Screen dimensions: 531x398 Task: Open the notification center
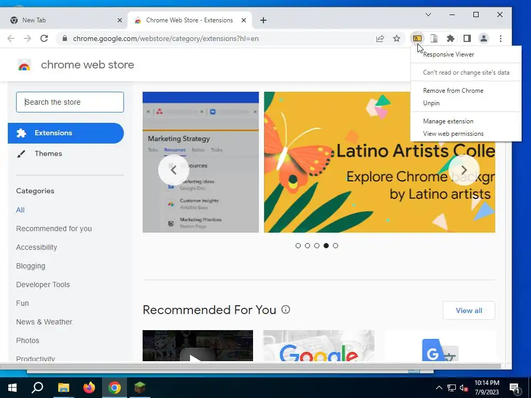(514, 388)
